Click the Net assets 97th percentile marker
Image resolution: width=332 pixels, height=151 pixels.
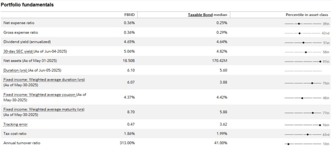click(320, 61)
